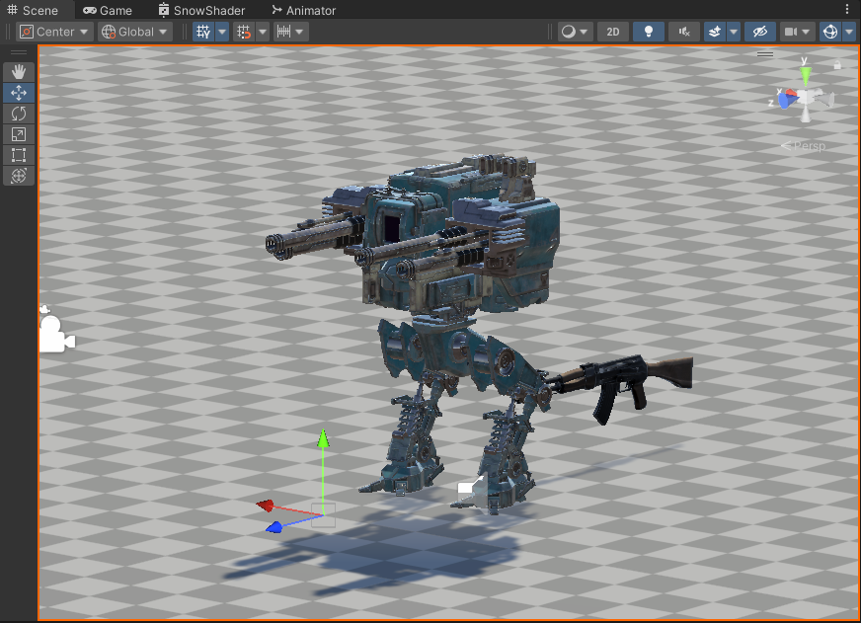Toggle hidden objects visibility eye icon
This screenshot has height=623, width=861.
click(760, 32)
